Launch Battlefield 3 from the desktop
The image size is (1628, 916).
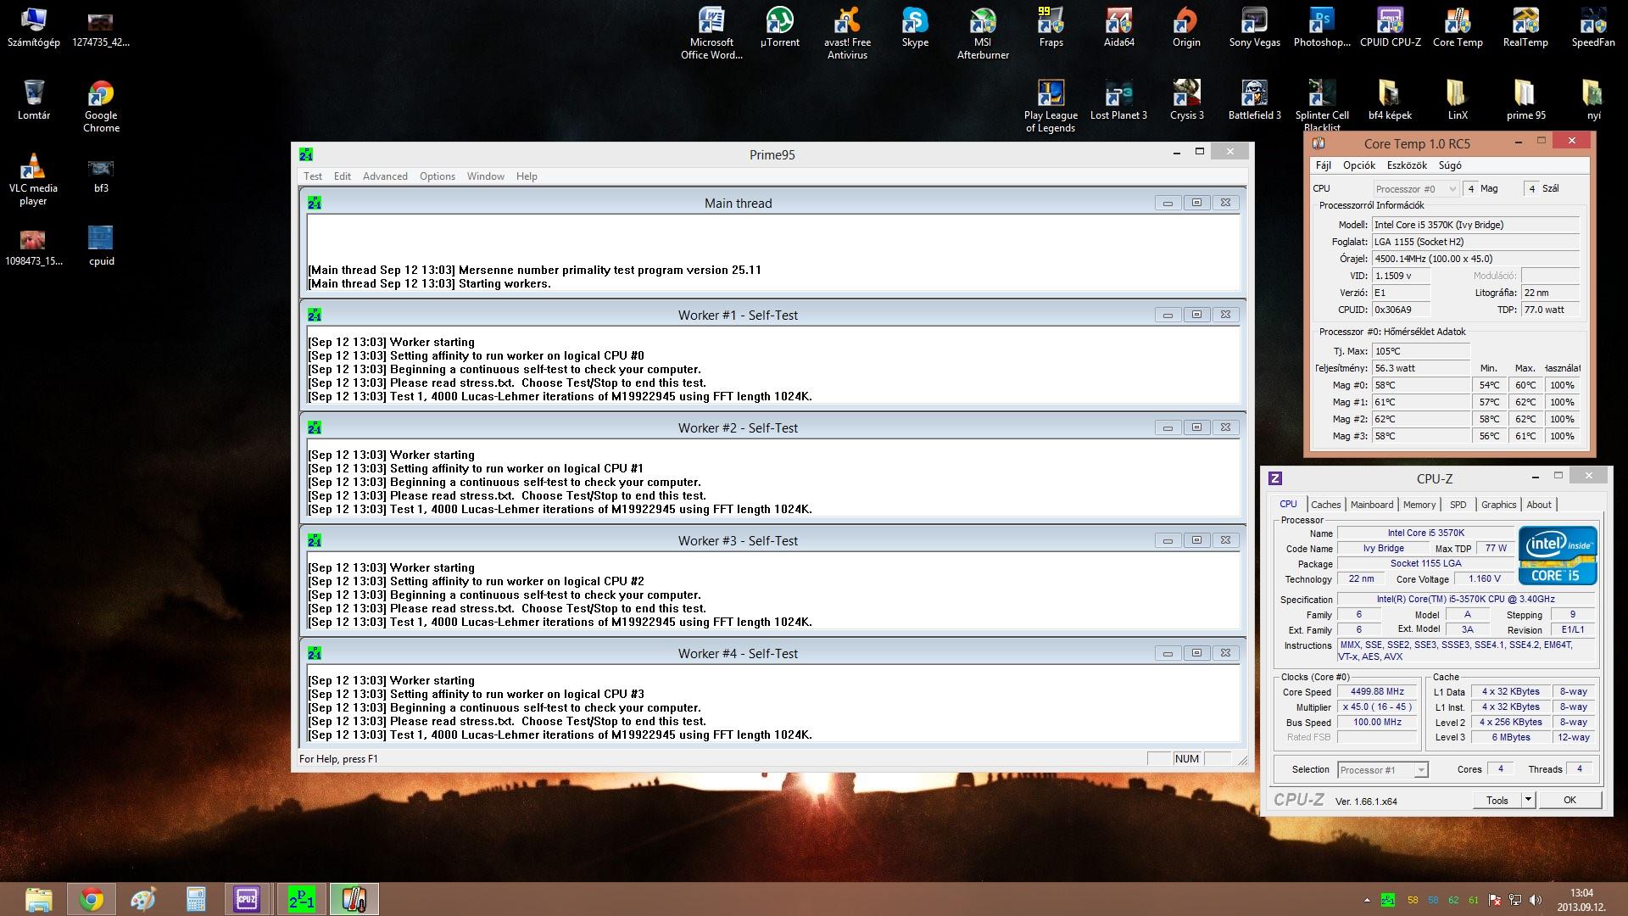tap(1254, 100)
